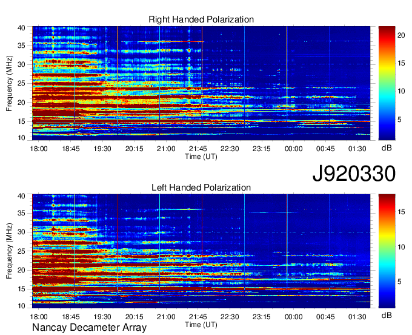Click the 20 tick on upper color bar

401,35
